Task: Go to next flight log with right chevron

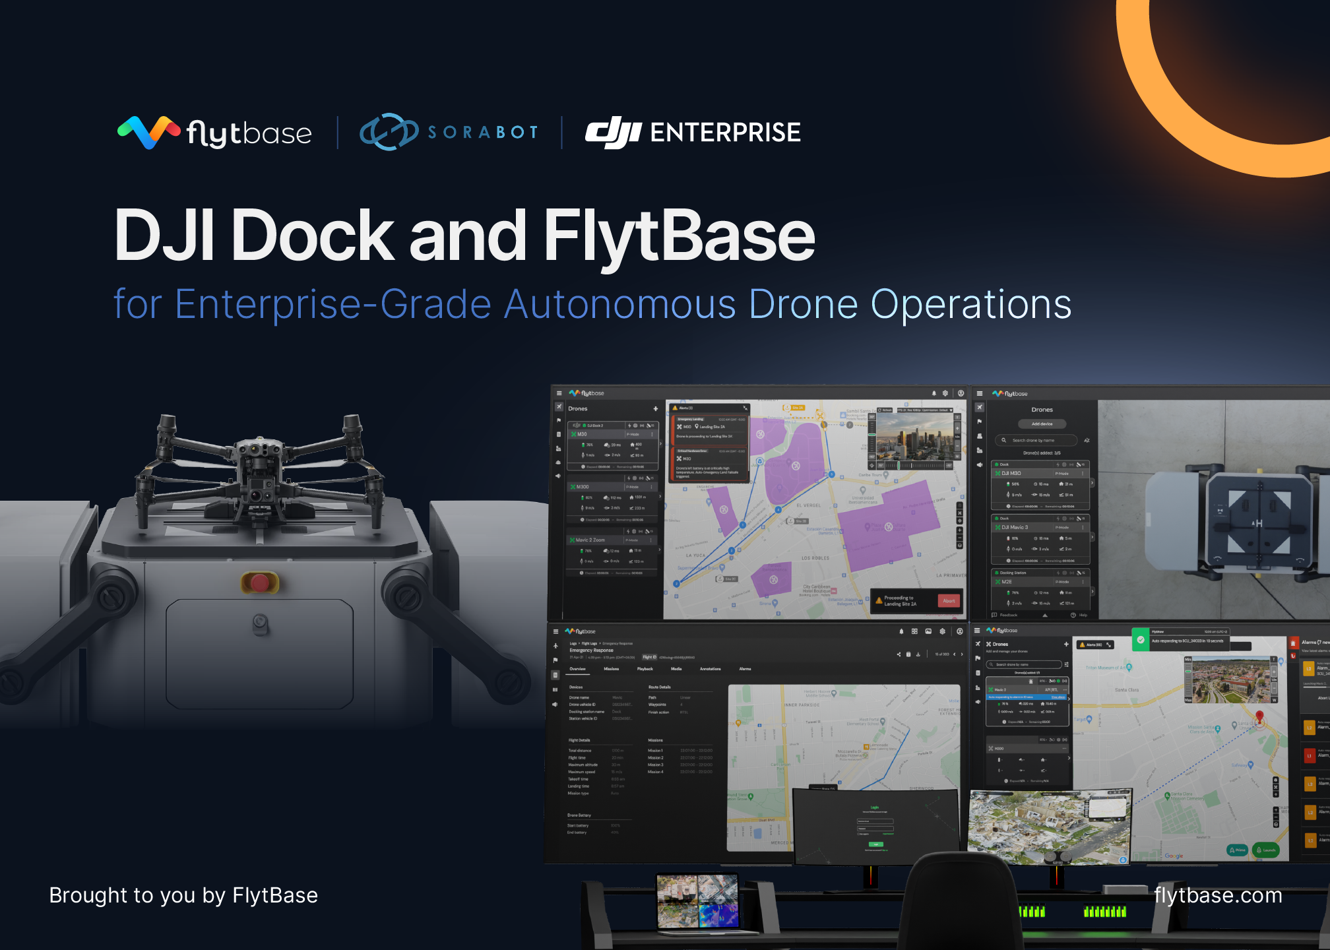Action: (x=962, y=654)
